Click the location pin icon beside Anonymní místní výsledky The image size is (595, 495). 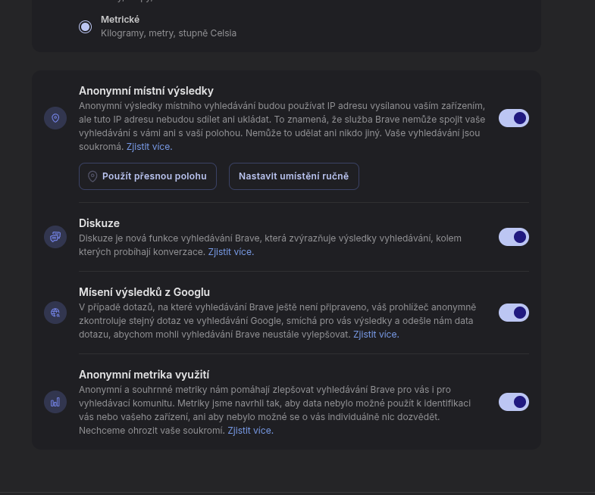[x=55, y=118]
